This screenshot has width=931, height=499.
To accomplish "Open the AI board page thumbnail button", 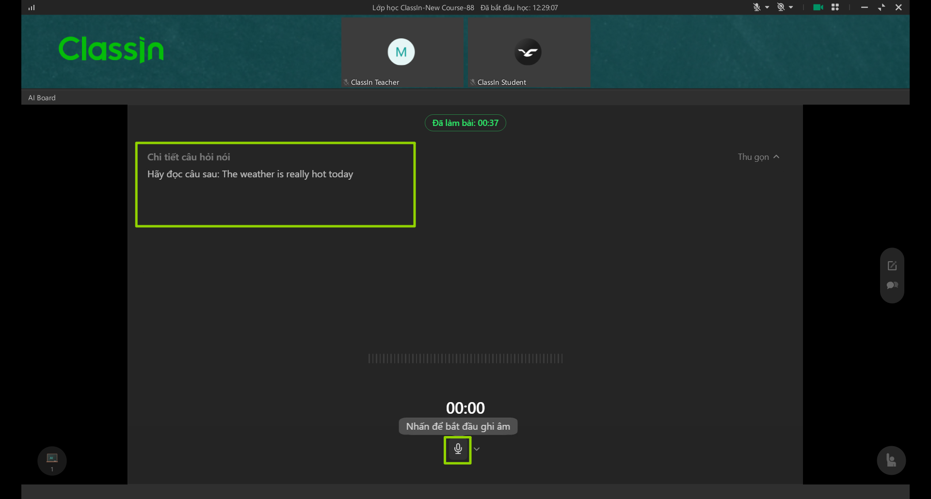I will click(52, 461).
